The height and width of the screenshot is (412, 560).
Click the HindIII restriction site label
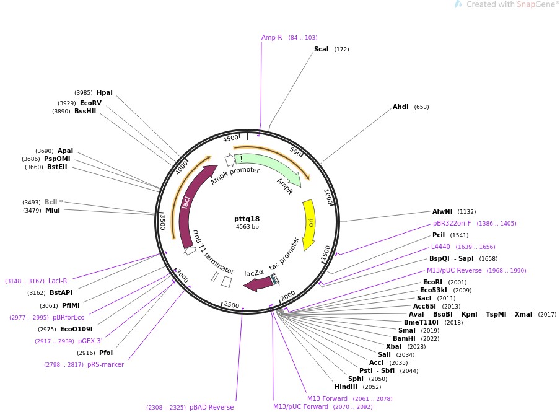point(346,387)
